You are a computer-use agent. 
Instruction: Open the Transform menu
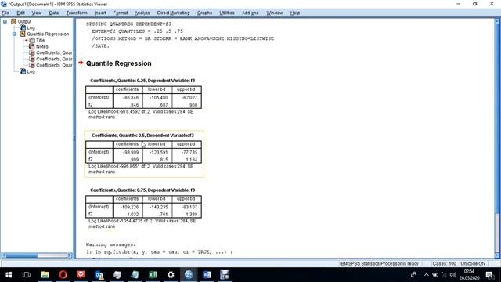[x=77, y=13]
